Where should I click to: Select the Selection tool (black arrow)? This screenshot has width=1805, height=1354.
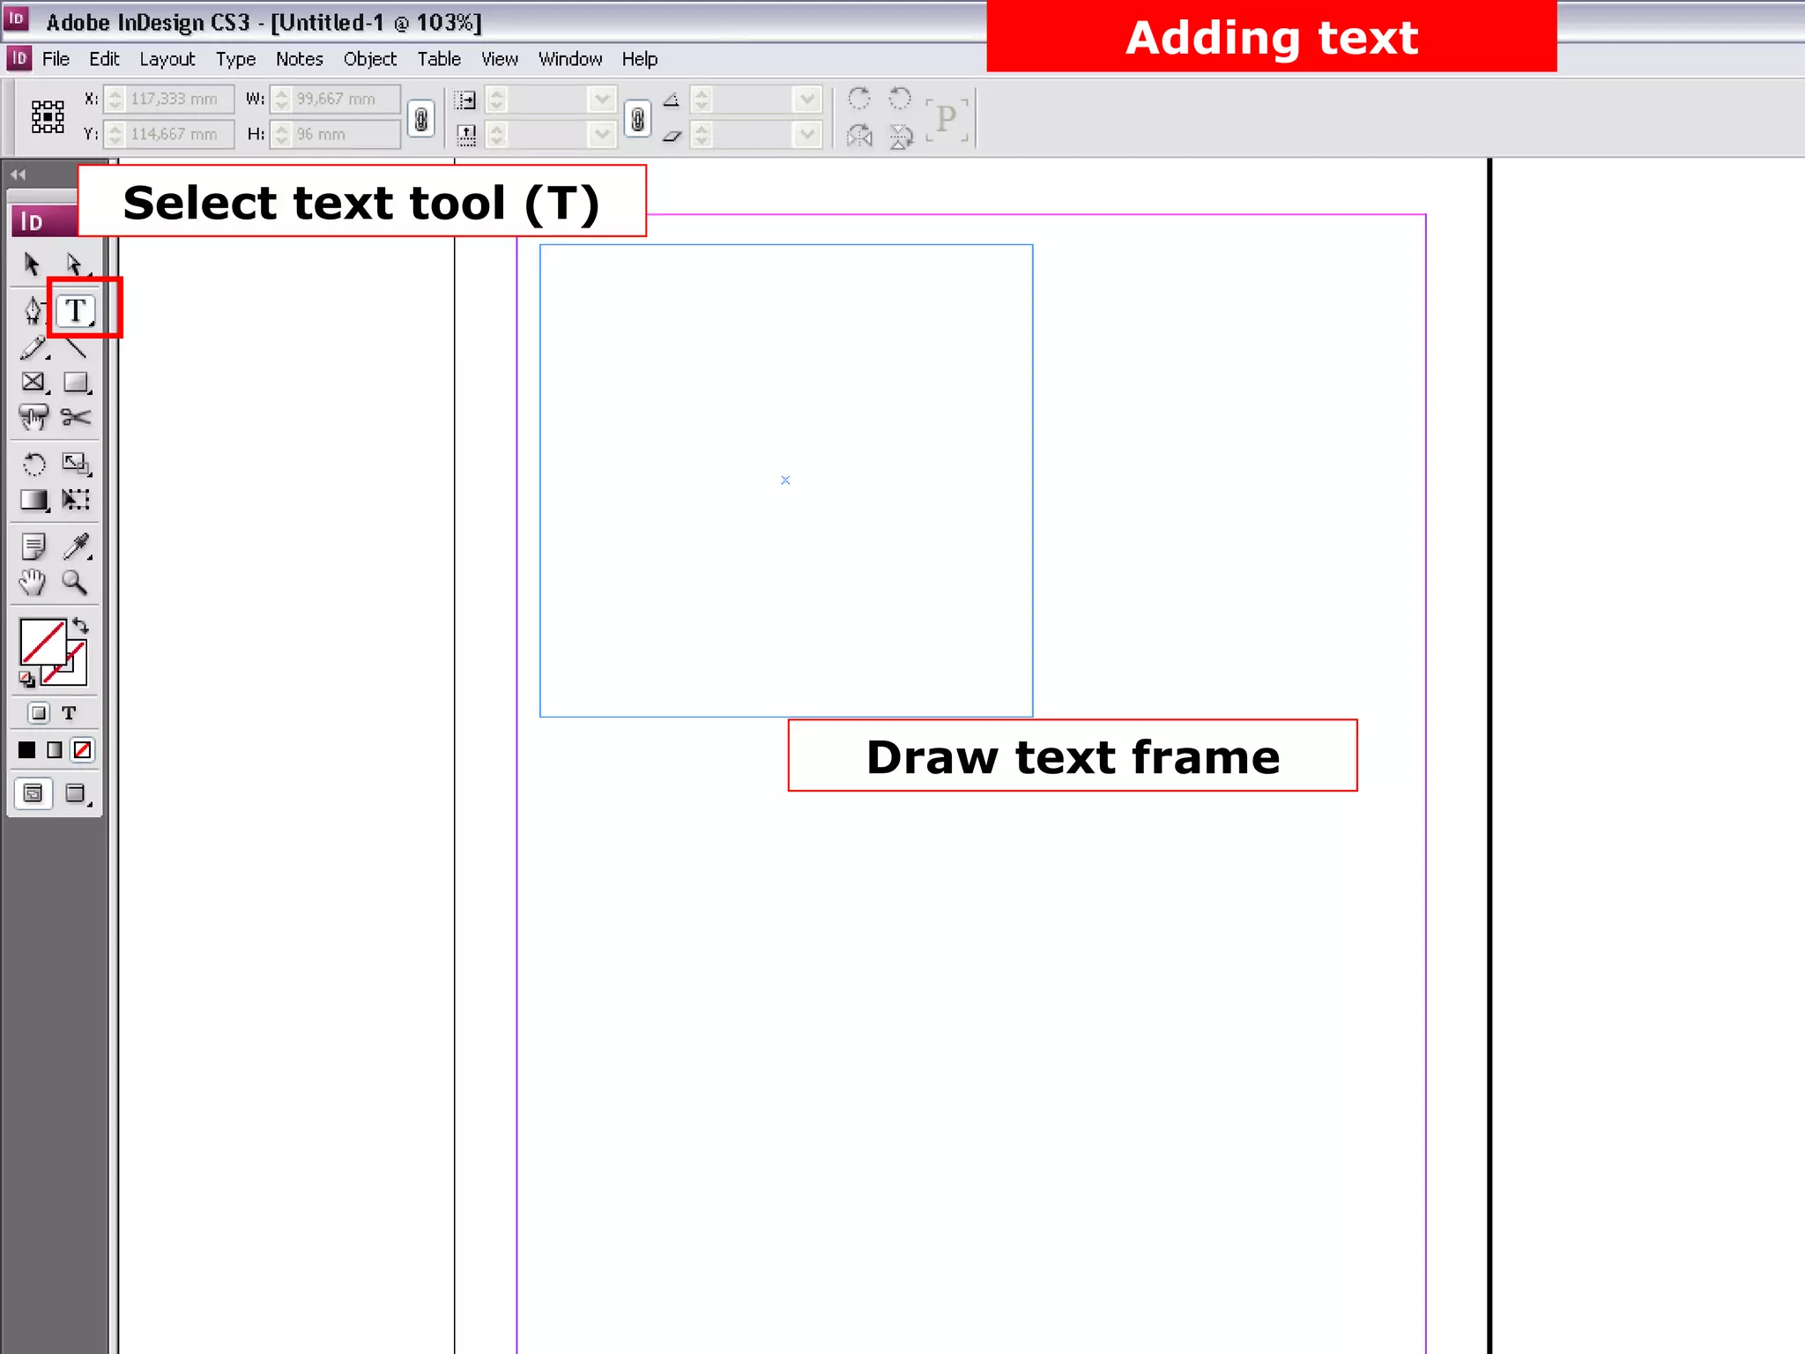[x=32, y=264]
